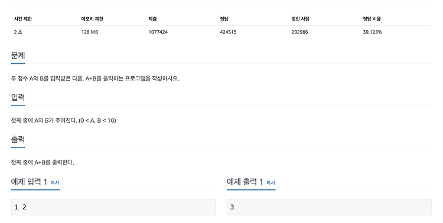This screenshot has height=223, width=443.
Task: Select the 39.123% accuracy ratio value
Action: pos(372,32)
